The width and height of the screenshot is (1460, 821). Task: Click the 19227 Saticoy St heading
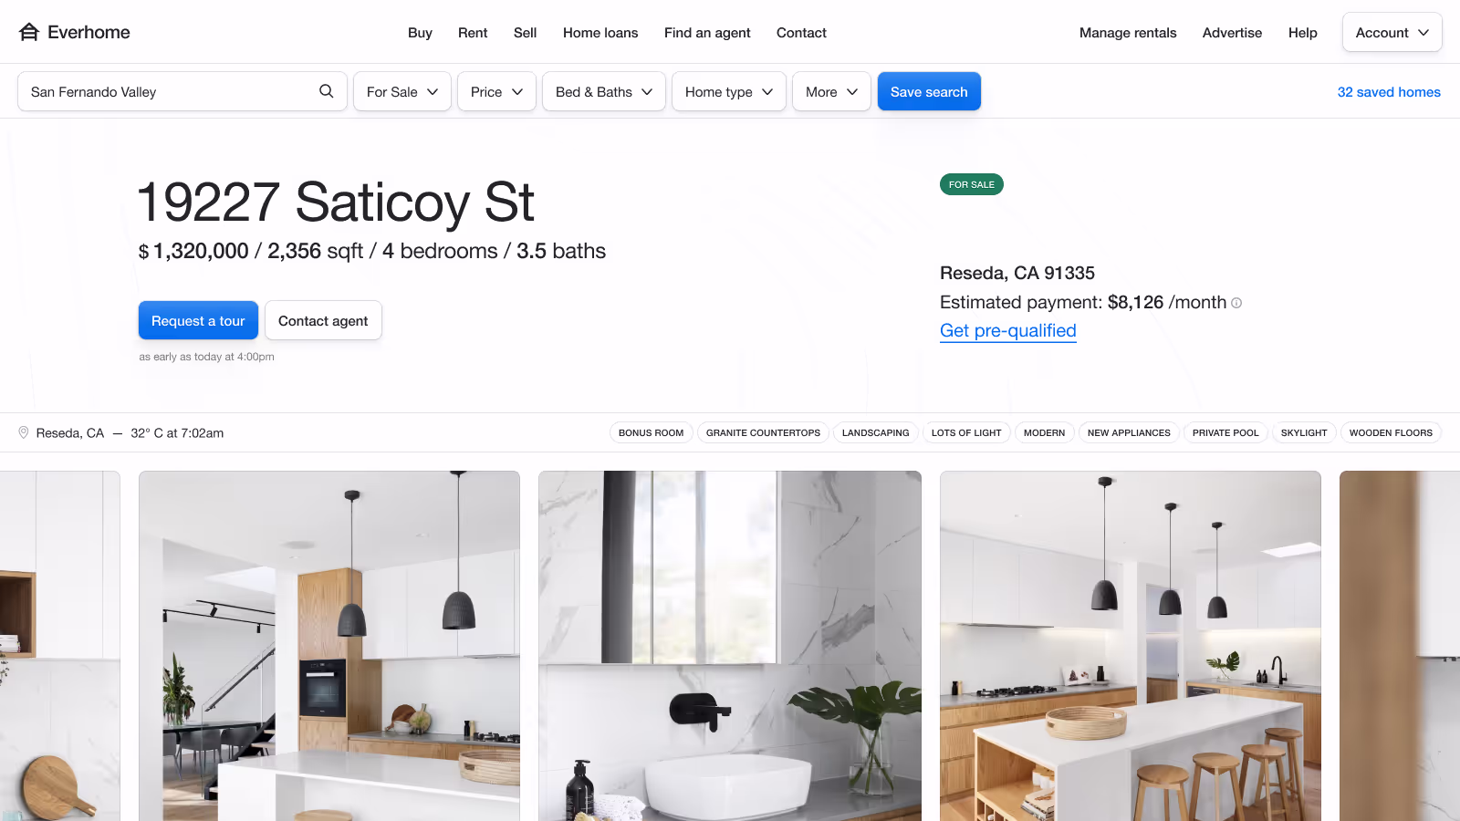click(x=336, y=202)
